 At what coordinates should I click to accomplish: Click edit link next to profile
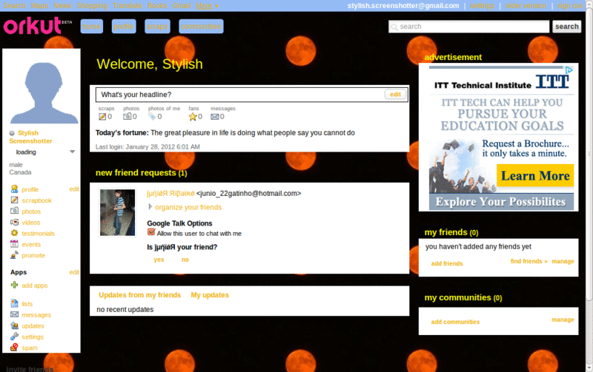click(73, 189)
